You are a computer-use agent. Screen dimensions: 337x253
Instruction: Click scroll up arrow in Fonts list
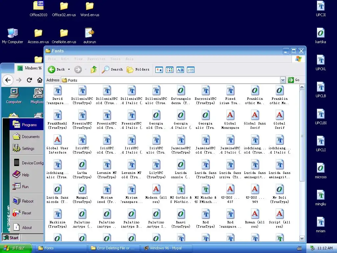[x=302, y=87]
